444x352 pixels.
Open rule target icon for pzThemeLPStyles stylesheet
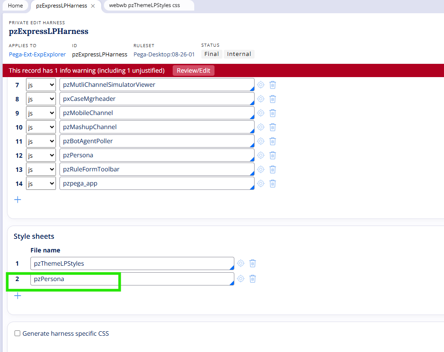[x=240, y=263]
